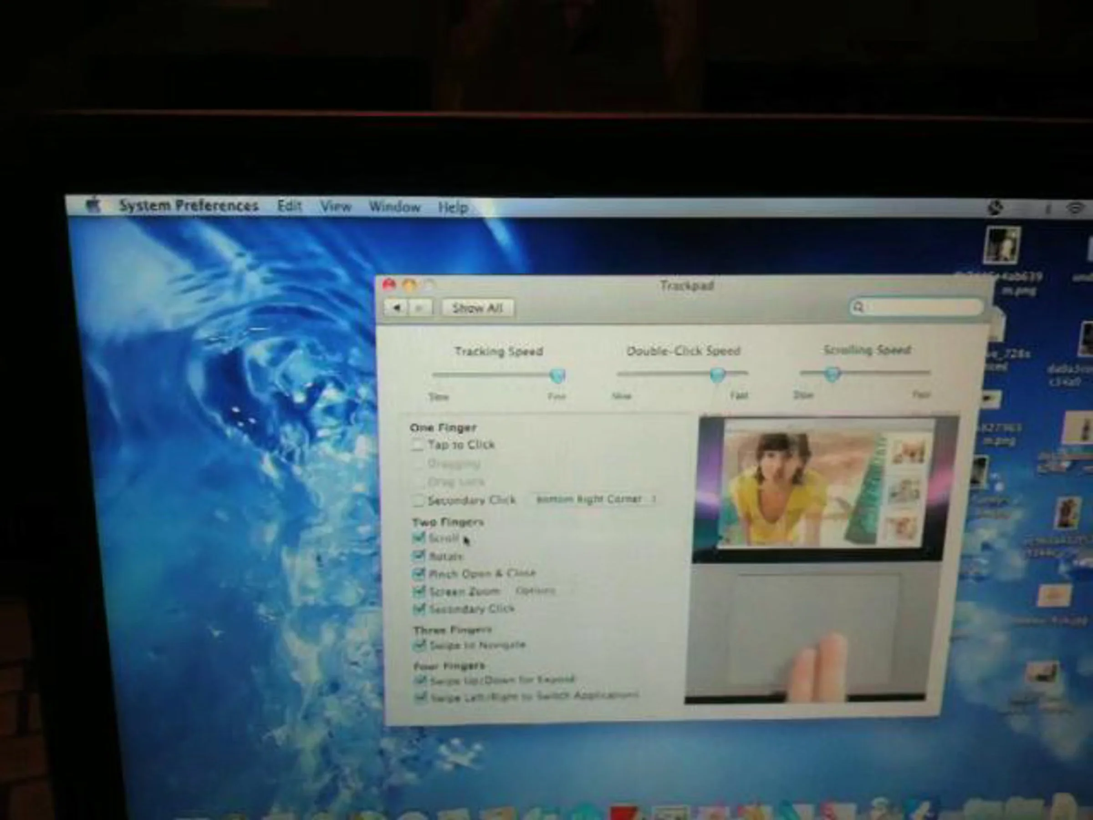
Task: Turn off two-finger Rotate
Action: point(419,556)
